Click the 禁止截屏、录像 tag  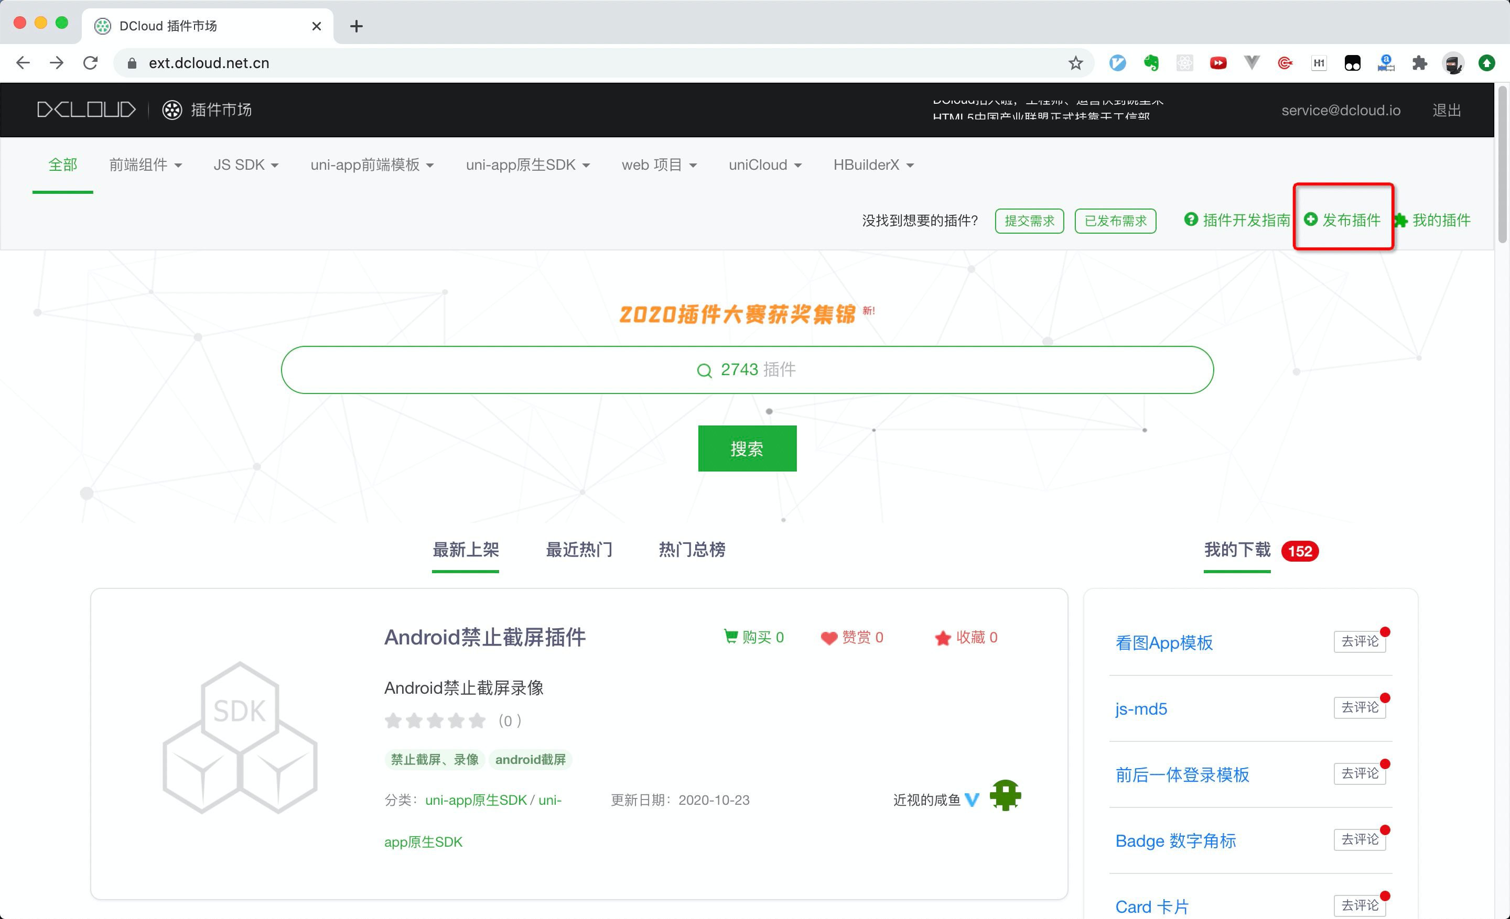435,760
